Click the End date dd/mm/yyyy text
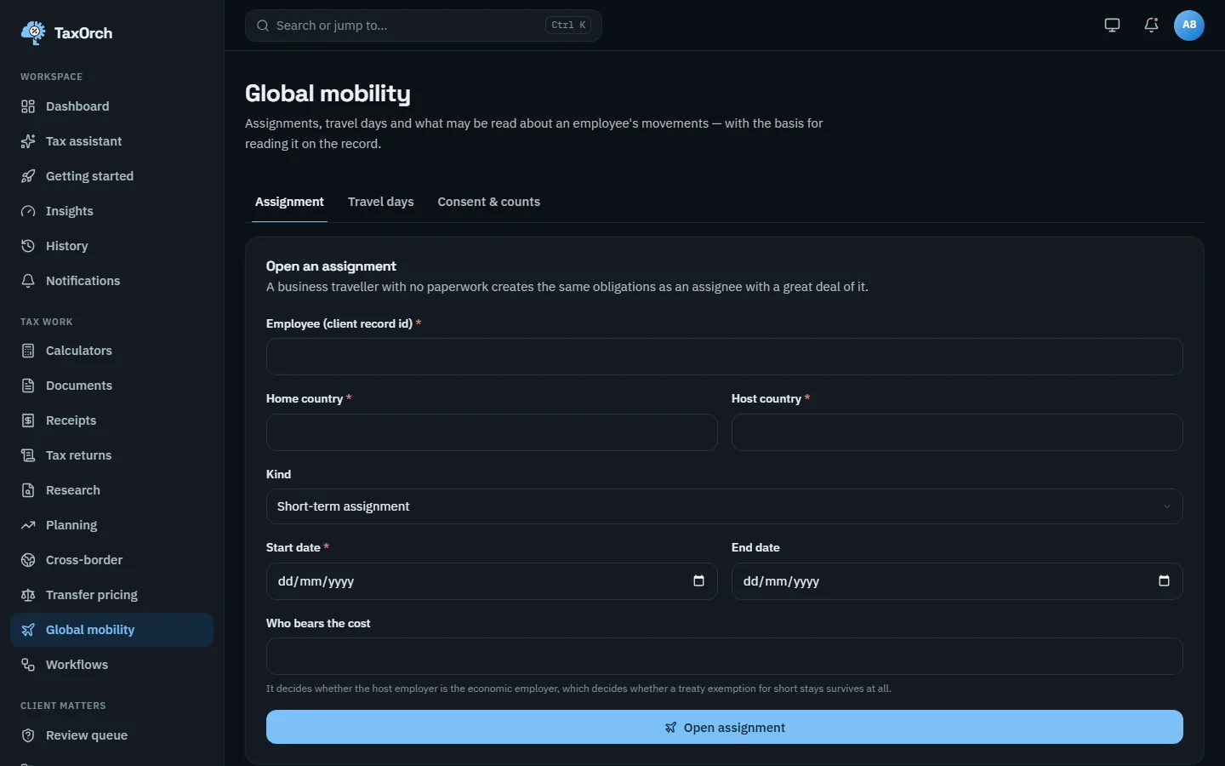This screenshot has height=766, width=1225. 781,581
